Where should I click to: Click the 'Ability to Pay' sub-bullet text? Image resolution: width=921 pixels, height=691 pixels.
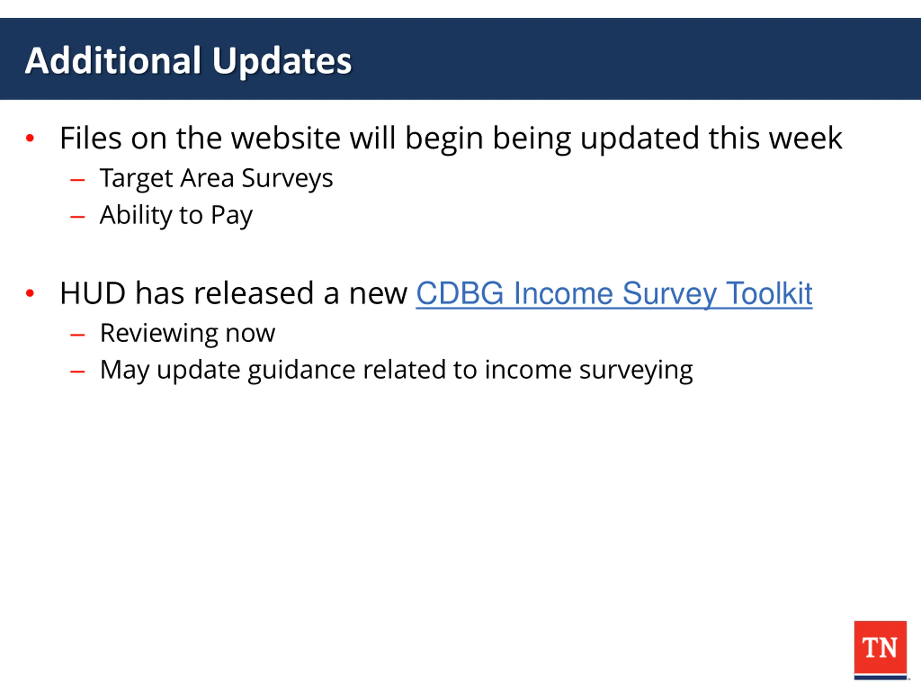pos(176,215)
